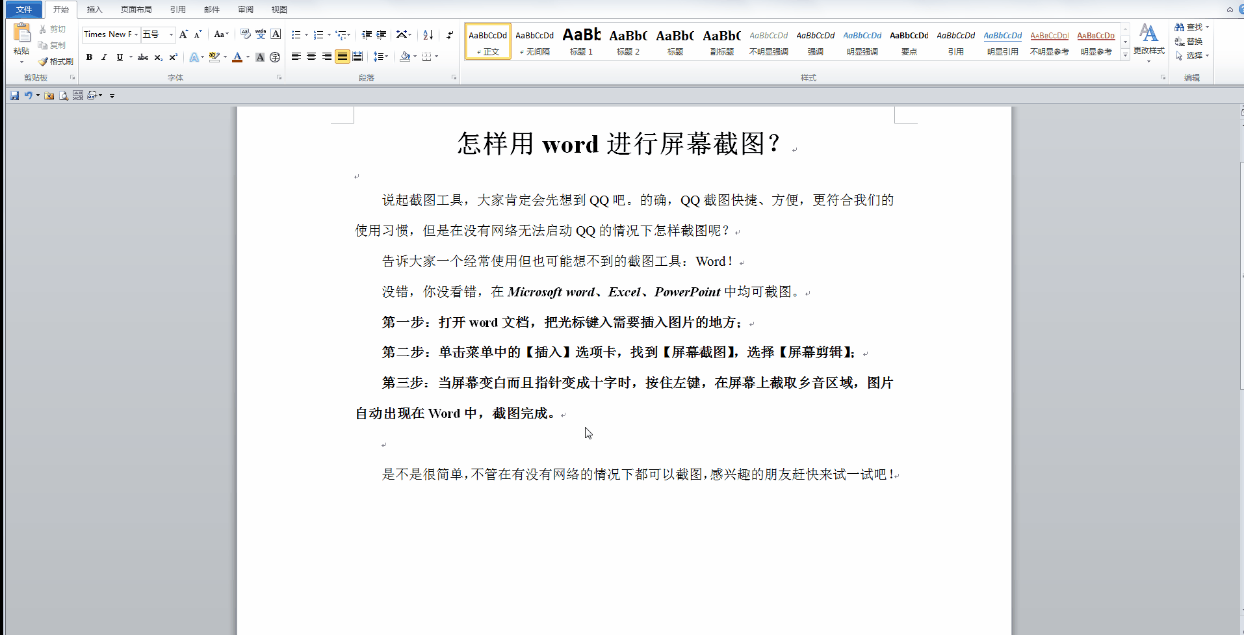Open the font size dropdown (五号)
Image resolution: width=1244 pixels, height=635 pixels.
(x=171, y=34)
